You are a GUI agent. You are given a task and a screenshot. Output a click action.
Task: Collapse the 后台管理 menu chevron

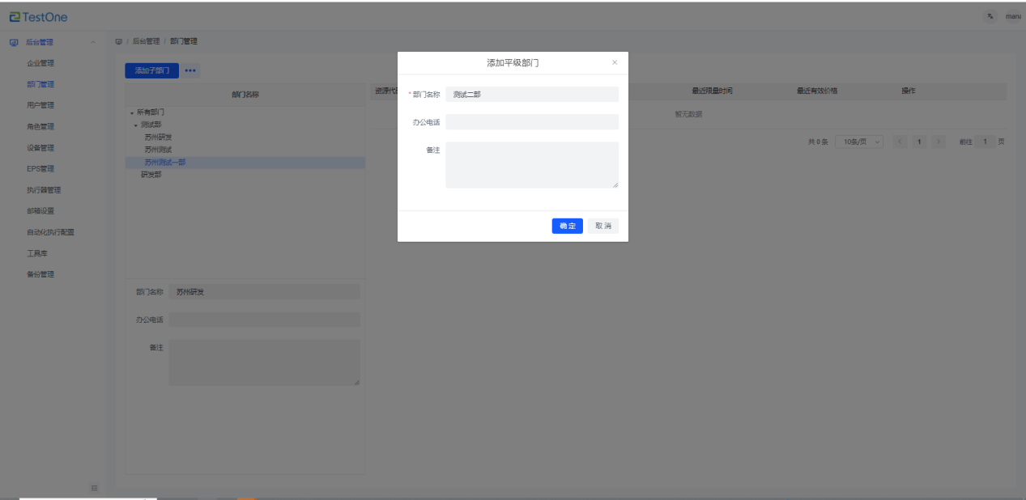[x=93, y=42]
